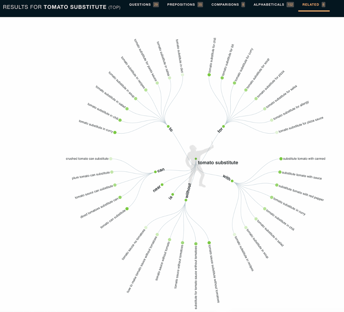Image resolution: width=344 pixels, height=312 pixels.
Task: Select the 'without' branch node
Action: point(186,200)
